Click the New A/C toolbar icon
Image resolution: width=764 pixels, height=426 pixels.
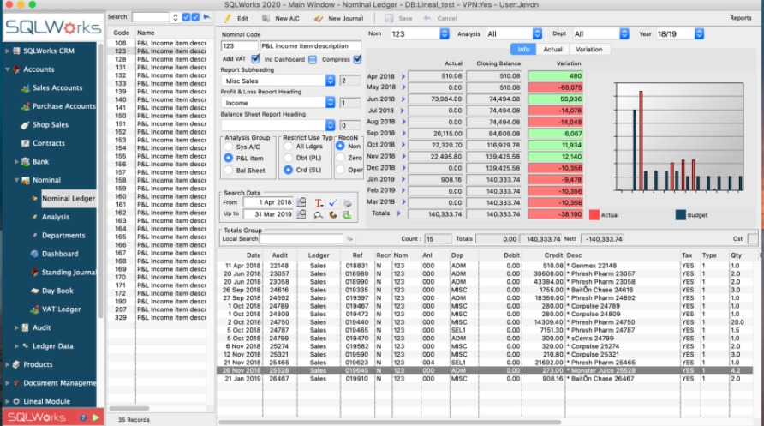click(266, 19)
